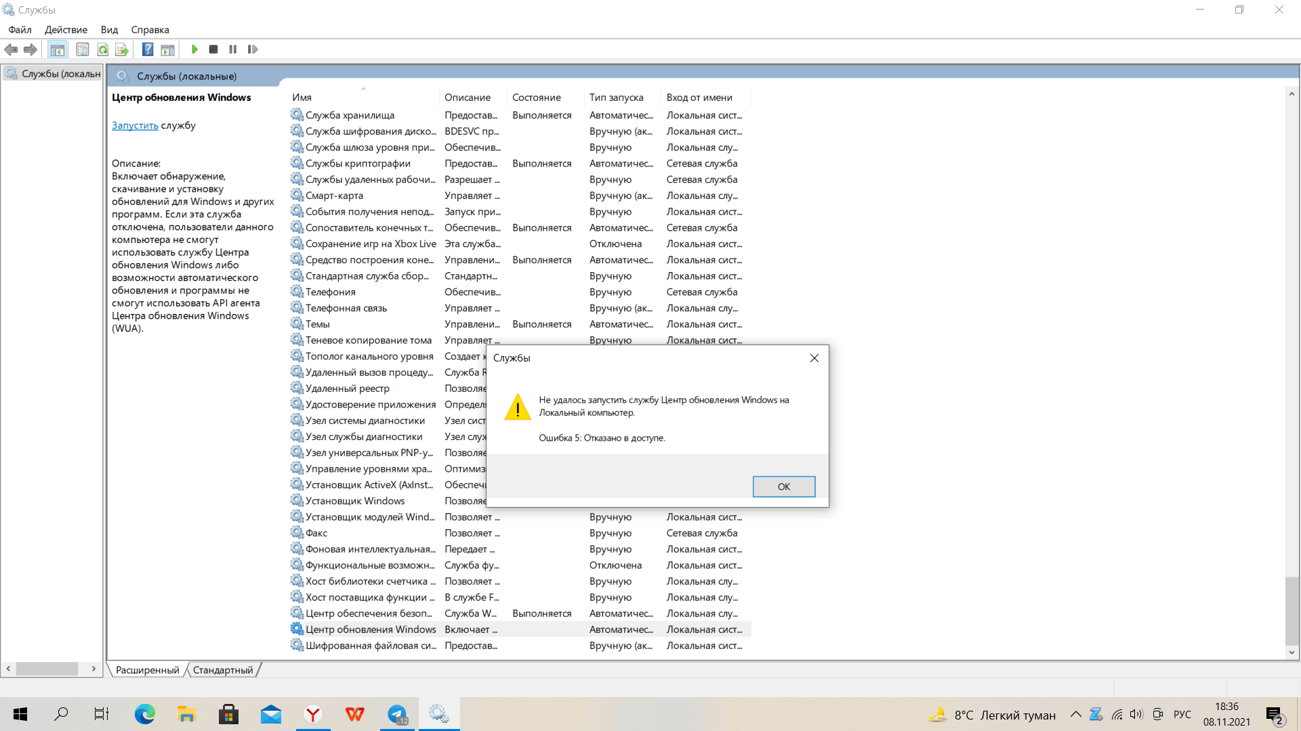Click OK in the error dialog

pos(784,487)
